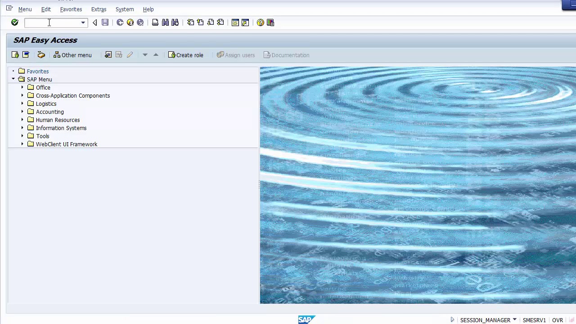
Task: Select the SAP Menu tree label
Action: click(x=40, y=79)
